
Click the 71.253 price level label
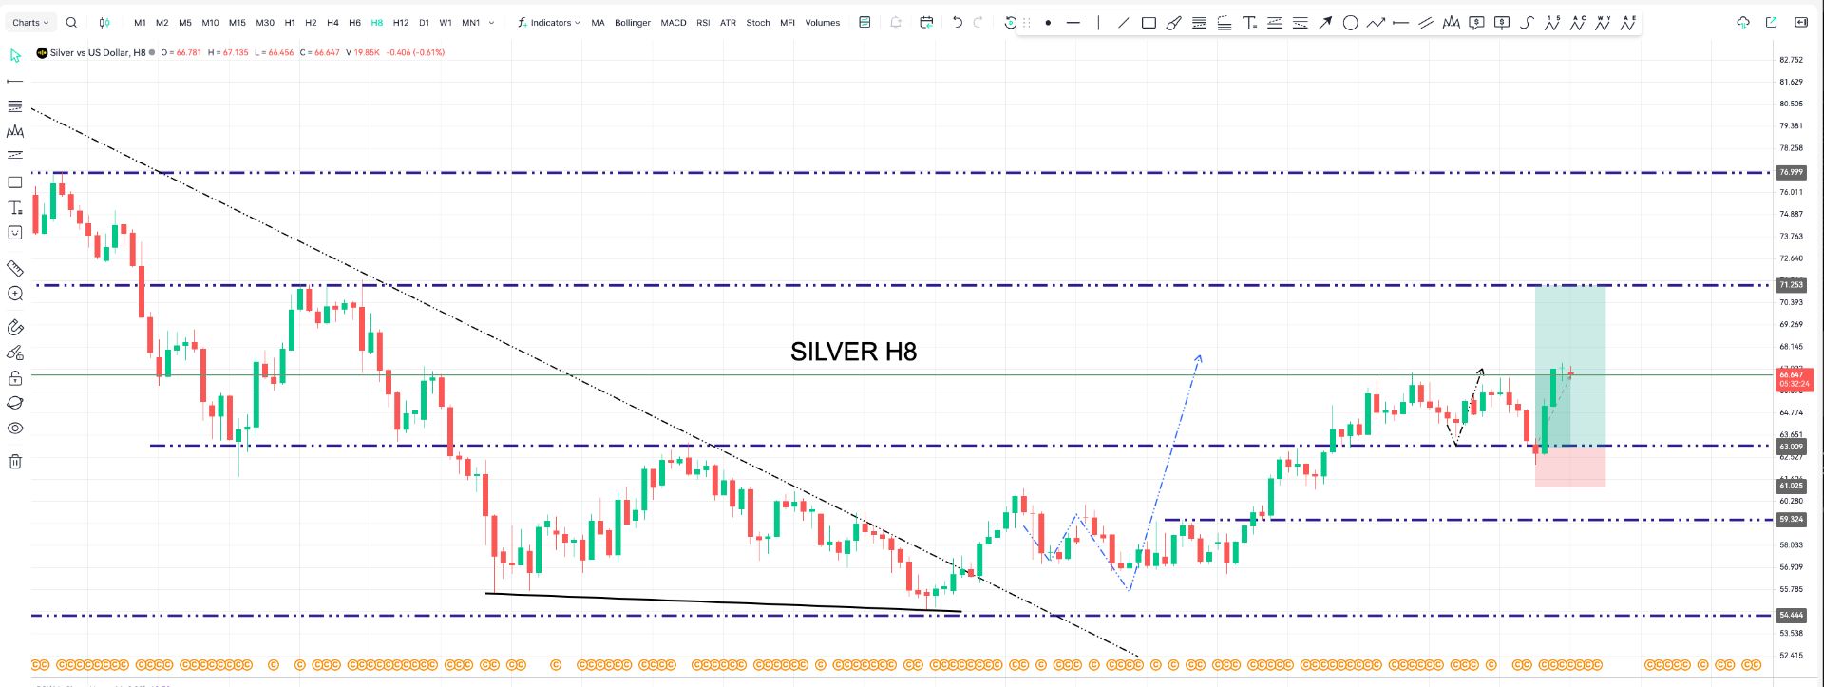pyautogui.click(x=1791, y=285)
